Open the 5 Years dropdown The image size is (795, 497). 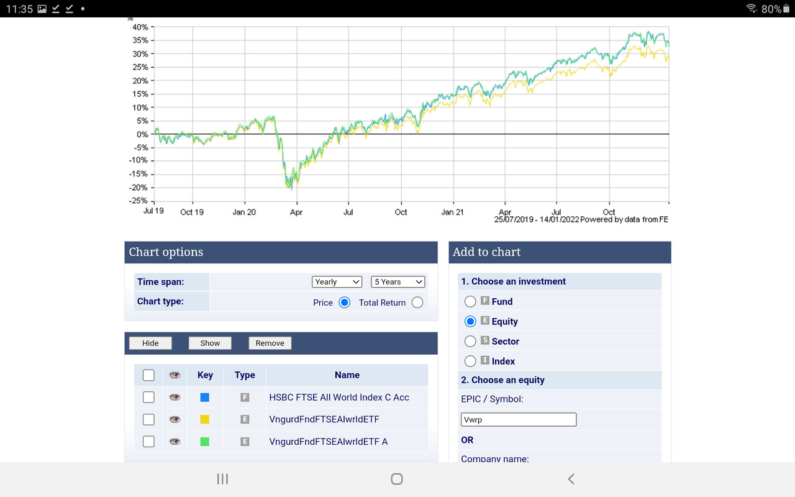(x=398, y=281)
